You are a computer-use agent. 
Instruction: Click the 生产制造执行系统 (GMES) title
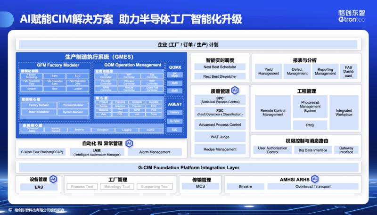click(x=99, y=57)
